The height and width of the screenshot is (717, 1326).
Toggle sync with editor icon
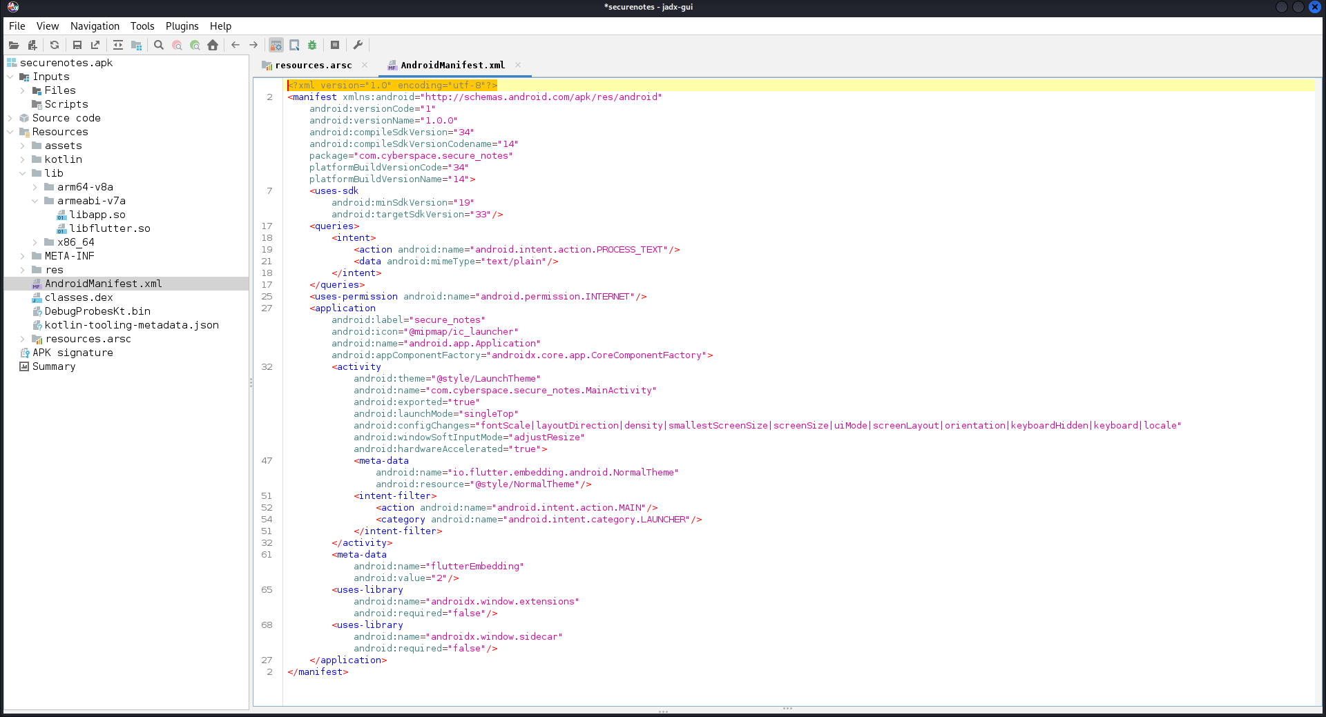118,45
